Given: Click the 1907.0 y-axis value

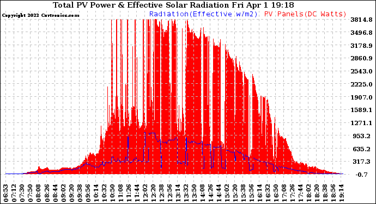Looking at the screenshot, I should pos(361,97).
